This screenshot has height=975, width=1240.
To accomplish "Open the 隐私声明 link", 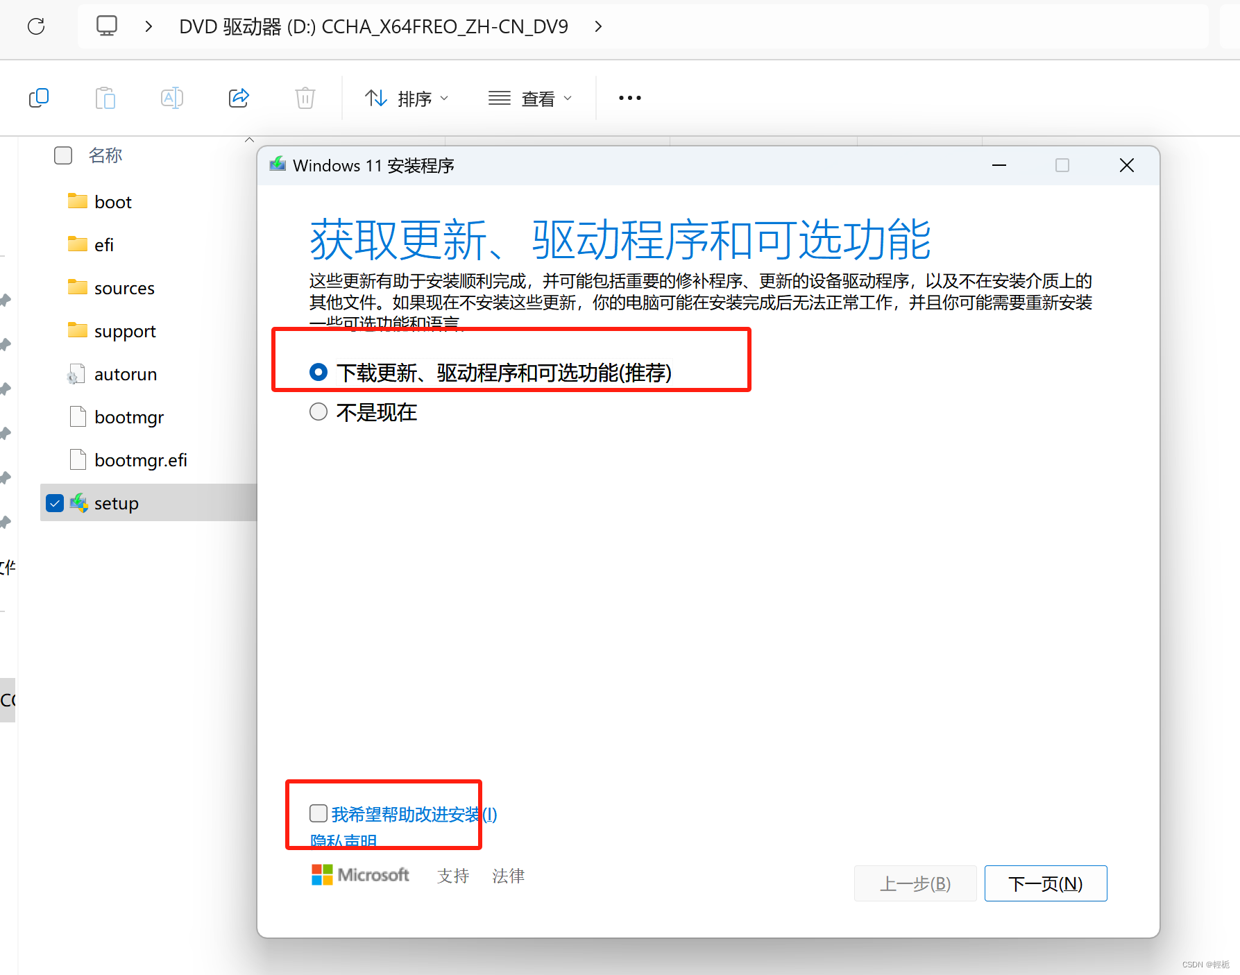I will [x=343, y=841].
